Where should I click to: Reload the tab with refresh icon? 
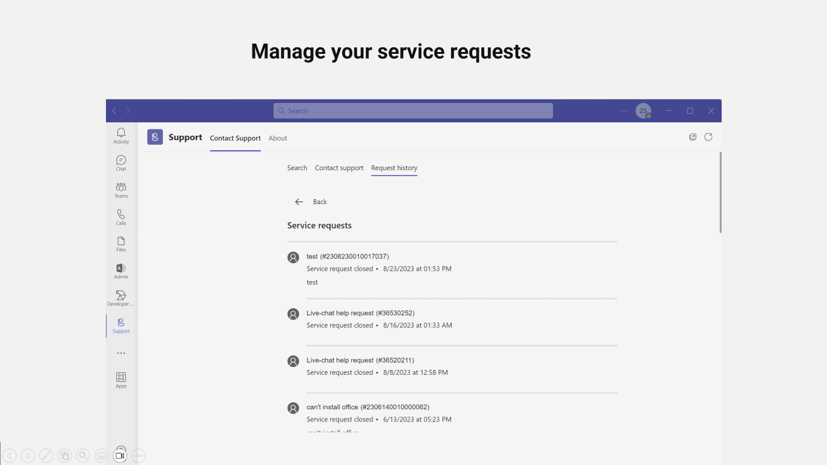pos(708,137)
